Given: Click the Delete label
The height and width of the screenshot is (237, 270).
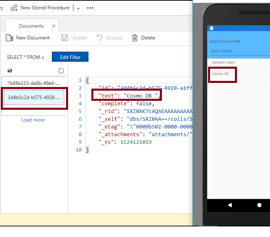Looking at the screenshot, I should (x=148, y=38).
